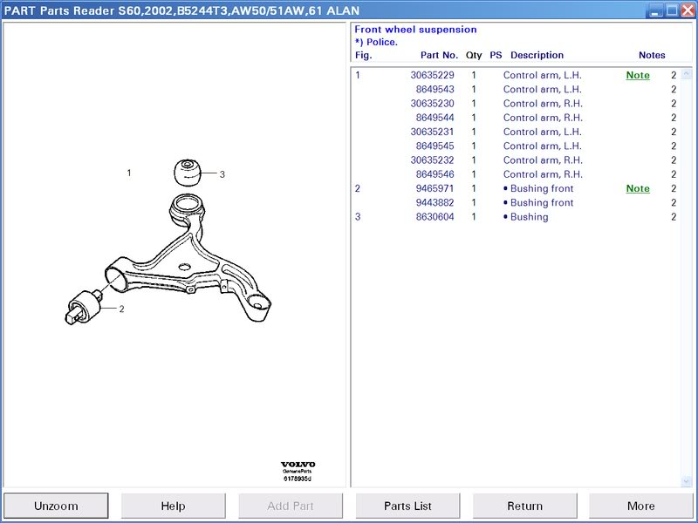Click the Bushing description for 8630604
This screenshot has width=698, height=523.
[530, 217]
